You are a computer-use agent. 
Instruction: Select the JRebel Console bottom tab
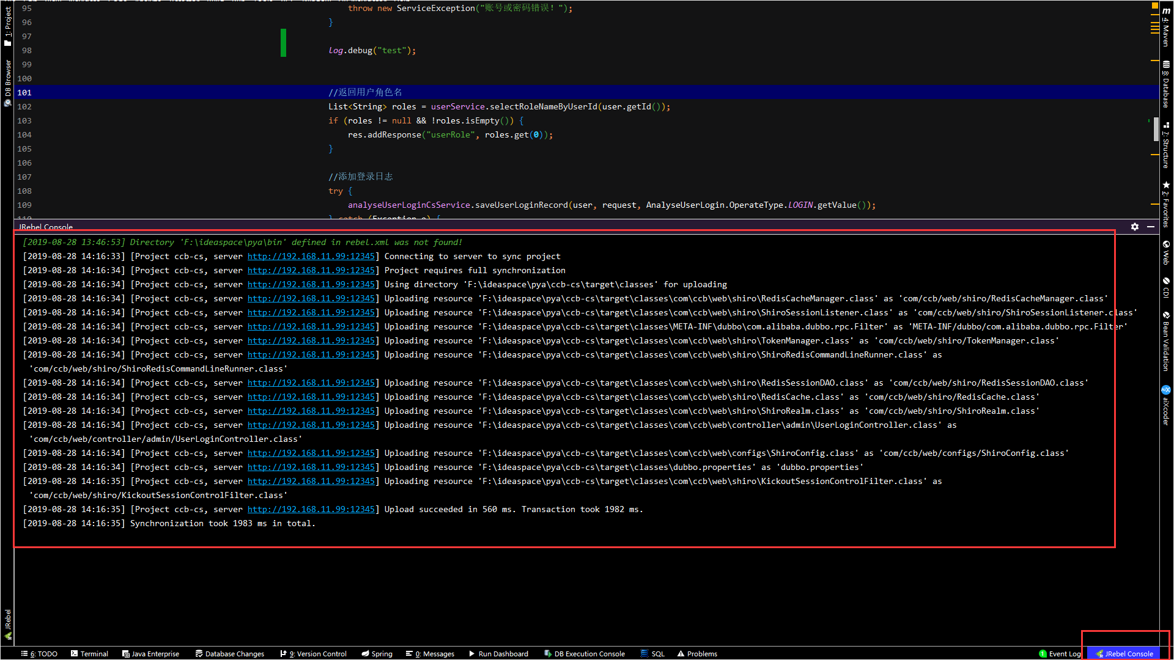[x=1124, y=654]
